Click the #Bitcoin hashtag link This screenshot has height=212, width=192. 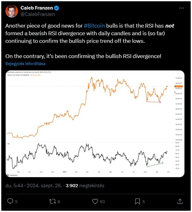pos(94,26)
